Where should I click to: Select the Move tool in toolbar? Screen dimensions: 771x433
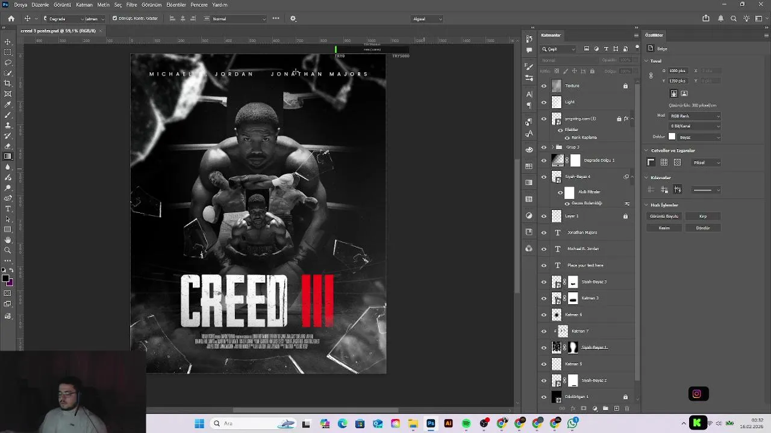coord(8,41)
